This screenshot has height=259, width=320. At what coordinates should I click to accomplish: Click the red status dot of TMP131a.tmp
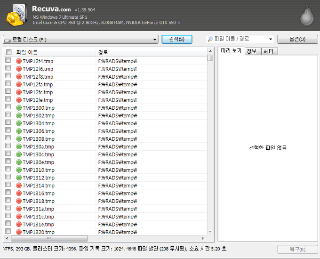pyautogui.click(x=19, y=209)
